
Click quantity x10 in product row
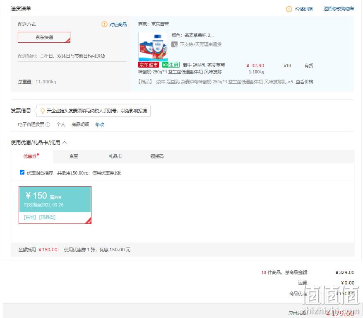[287, 66]
